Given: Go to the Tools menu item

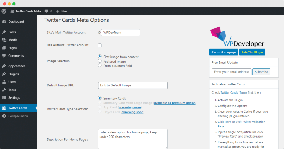Looking at the screenshot, I should pos(12,90).
